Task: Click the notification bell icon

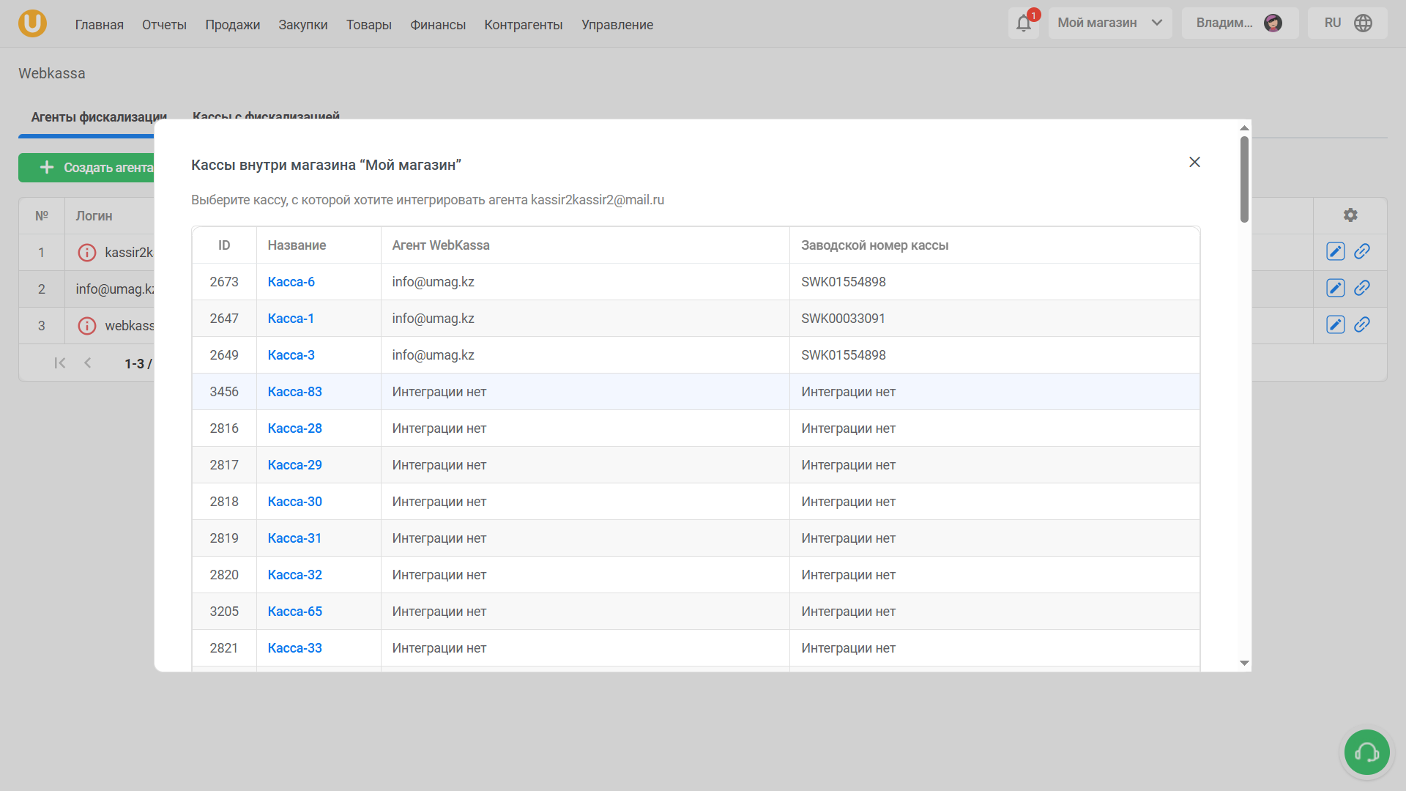Action: coord(1023,23)
